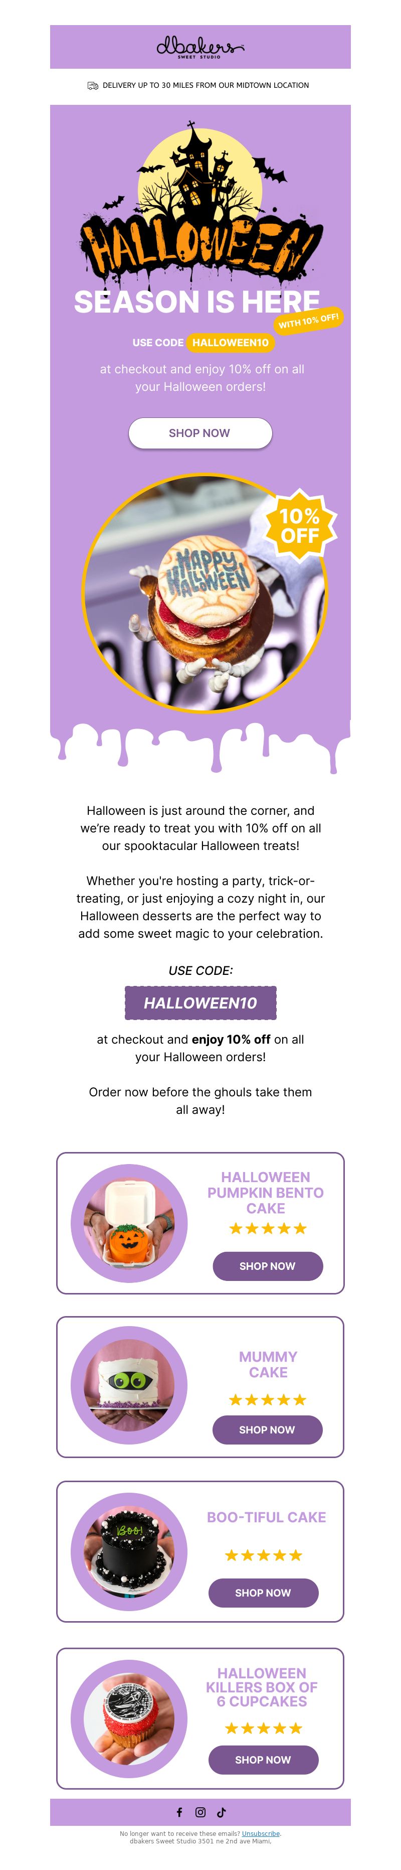Click the 10% OFF starburst badge
Image resolution: width=401 pixels, height=1870 pixels.
pyautogui.click(x=299, y=525)
